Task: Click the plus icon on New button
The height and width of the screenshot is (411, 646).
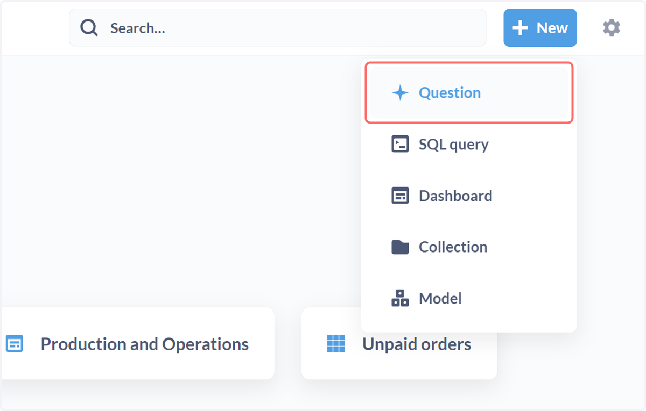Action: point(520,28)
